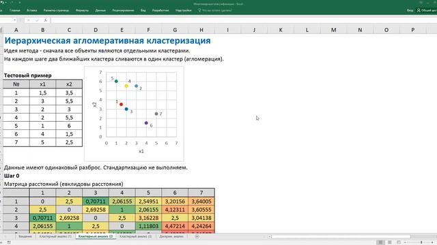Click the horizontal scrollbar at bottom
This screenshot has height=245, width=437.
point(341,237)
